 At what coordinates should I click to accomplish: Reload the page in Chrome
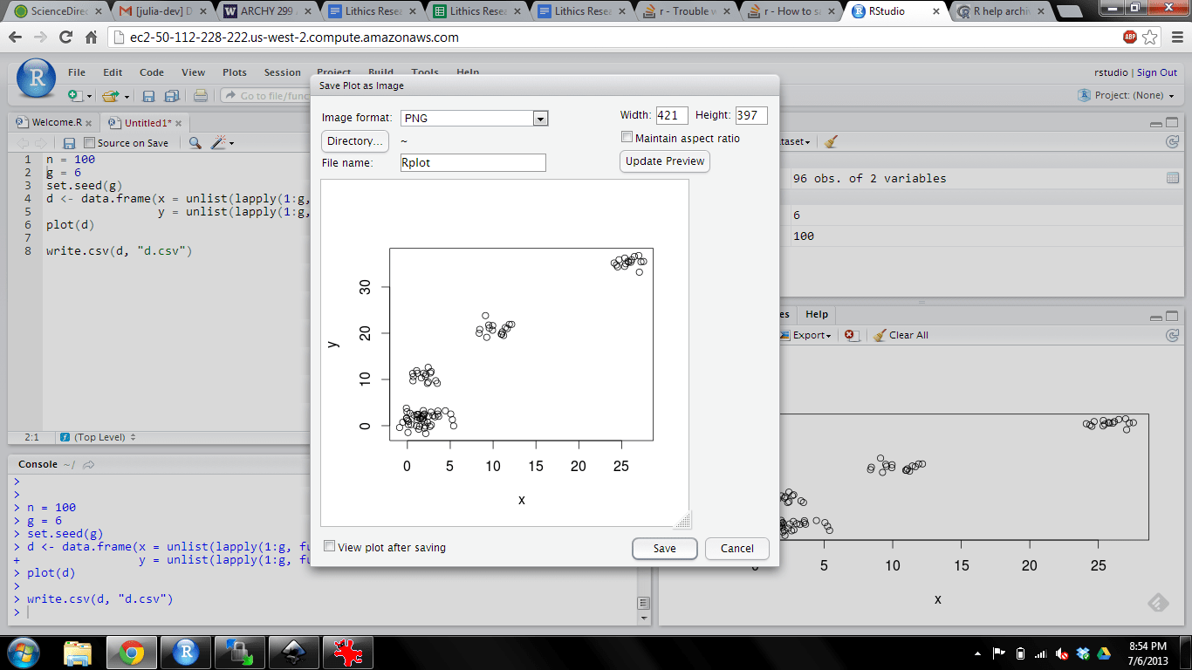[65, 38]
